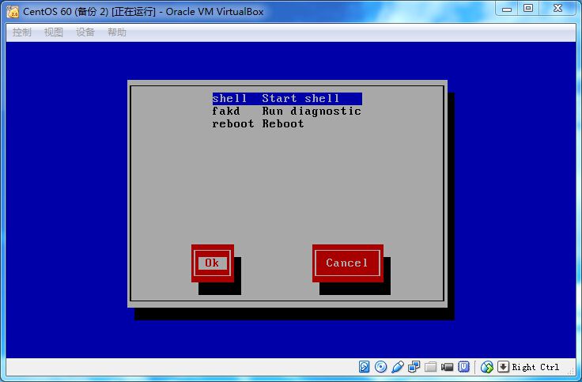Open the 视图 menu
The image size is (582, 382).
[54, 32]
